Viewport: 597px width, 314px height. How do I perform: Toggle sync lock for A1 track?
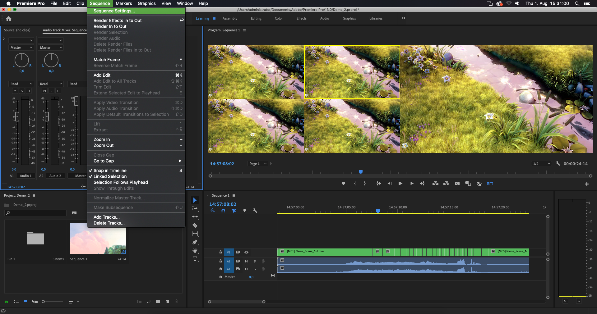pos(238,261)
